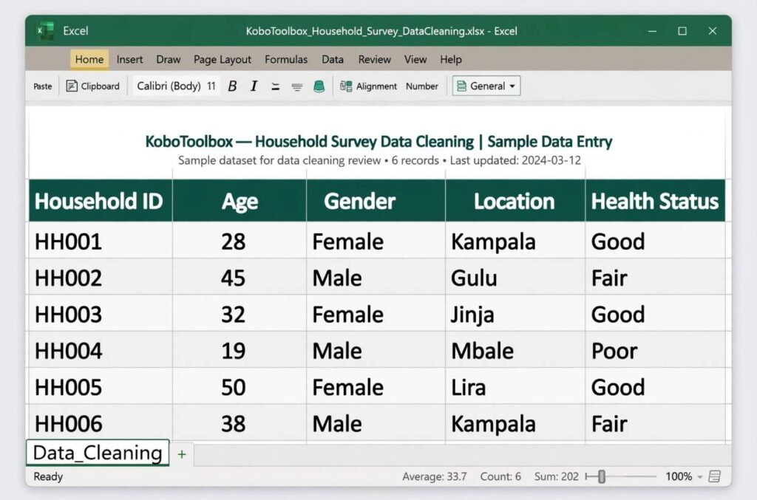Open the Data ribbon tab

[x=333, y=59]
